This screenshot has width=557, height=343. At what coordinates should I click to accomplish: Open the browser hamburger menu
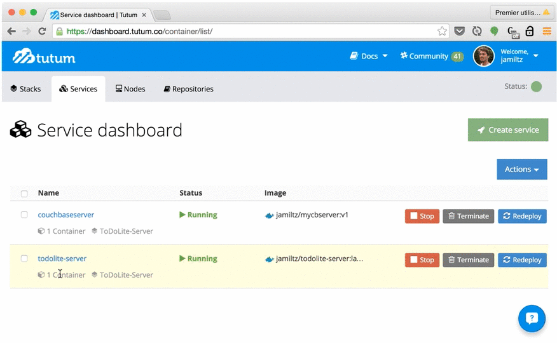click(547, 31)
